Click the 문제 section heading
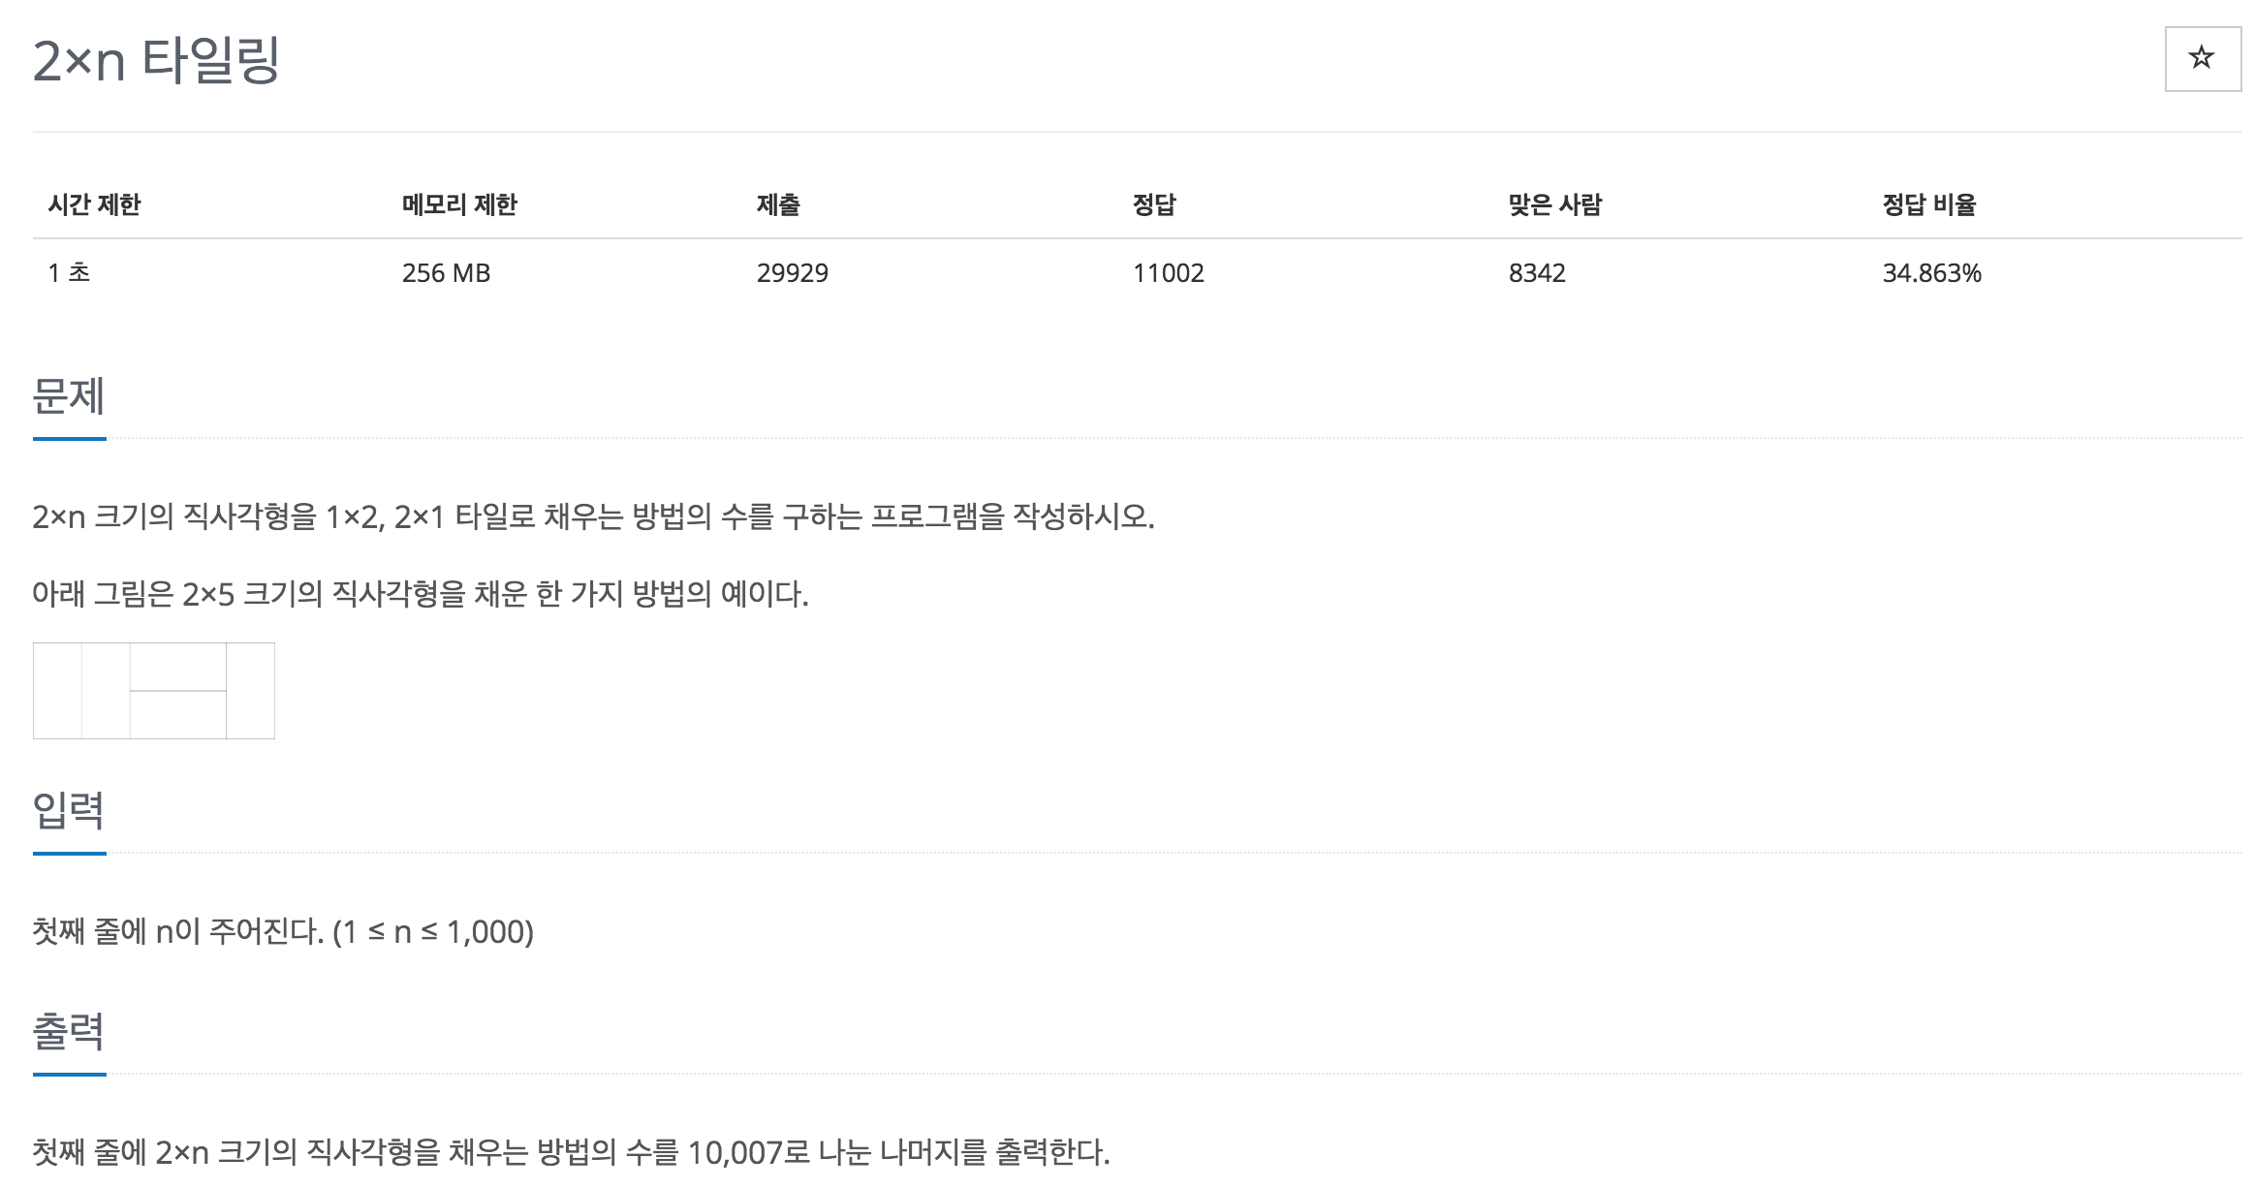This screenshot has width=2254, height=1188. click(69, 395)
